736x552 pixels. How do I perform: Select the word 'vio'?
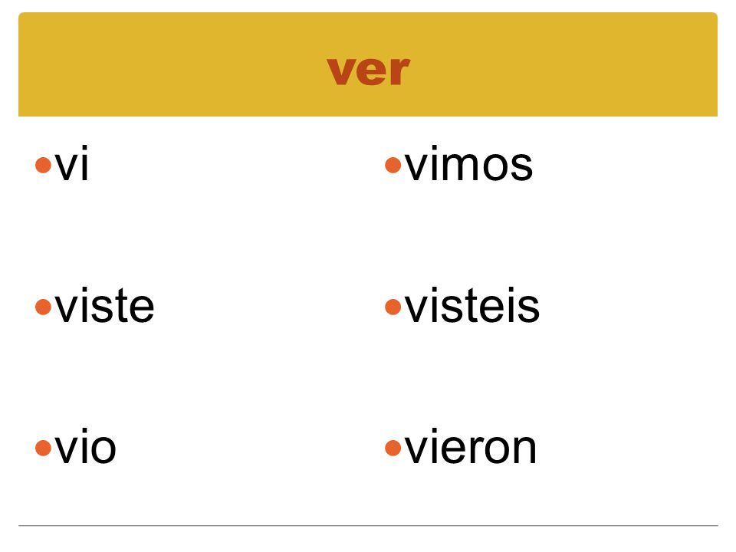pos(85,446)
